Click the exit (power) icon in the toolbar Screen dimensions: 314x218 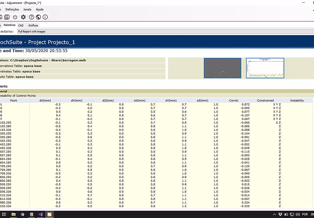coord(15,17)
